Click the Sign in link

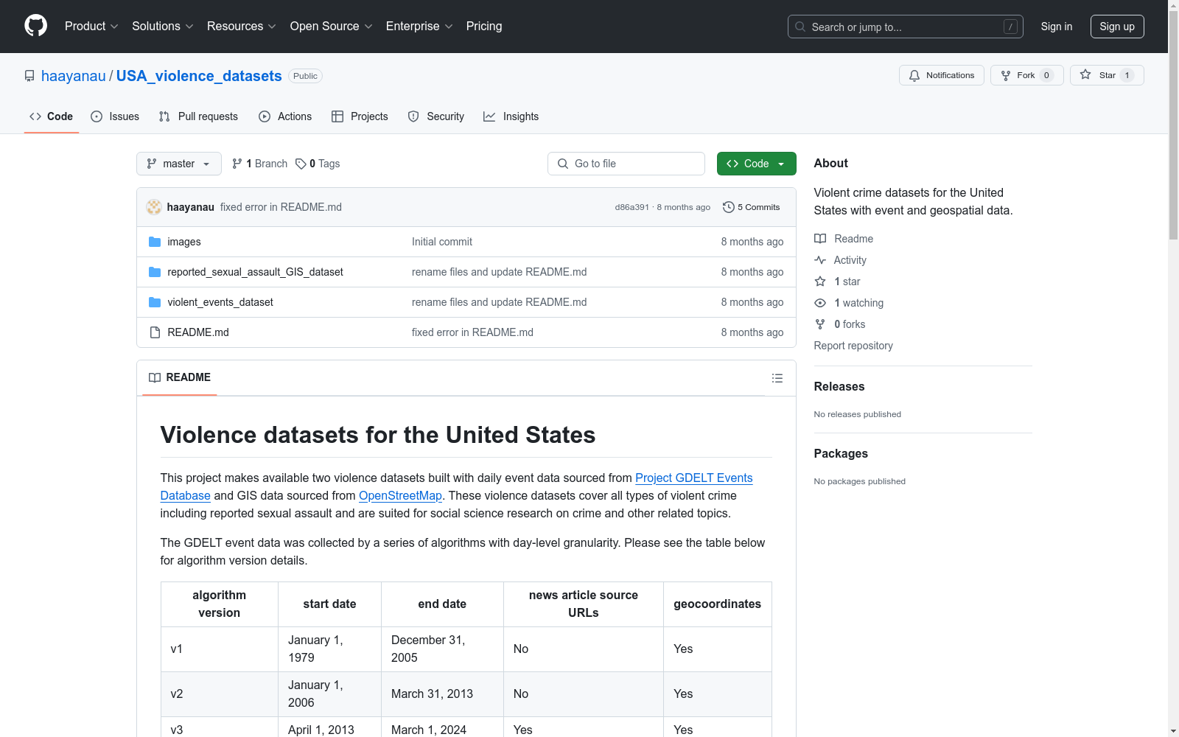tap(1056, 27)
